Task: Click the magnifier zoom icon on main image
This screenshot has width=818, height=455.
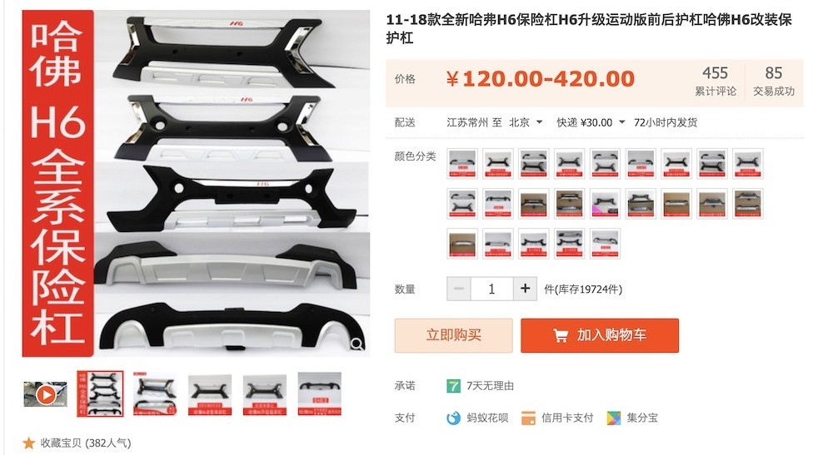Action: click(x=357, y=344)
